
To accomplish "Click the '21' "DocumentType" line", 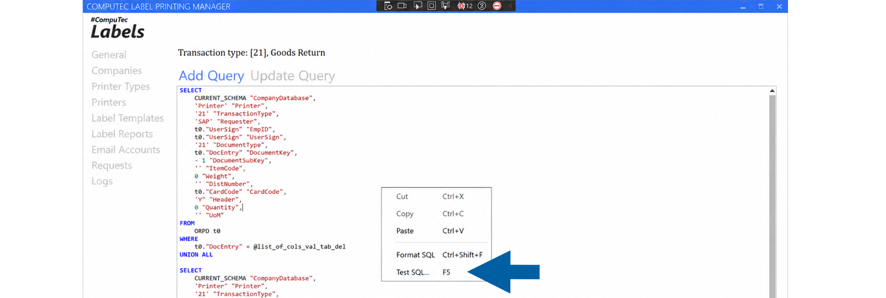I will tap(231, 145).
